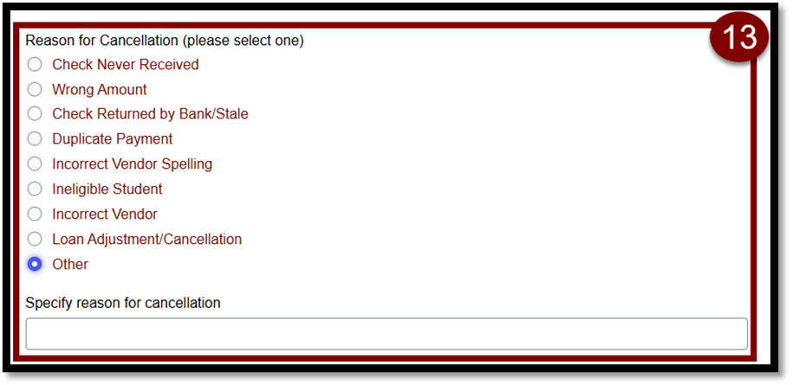The image size is (792, 385).
Task: Click the 'Wrong Amount' label text
Action: pos(100,90)
